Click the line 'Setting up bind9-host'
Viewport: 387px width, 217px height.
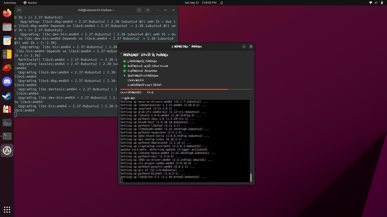(x=157, y=122)
